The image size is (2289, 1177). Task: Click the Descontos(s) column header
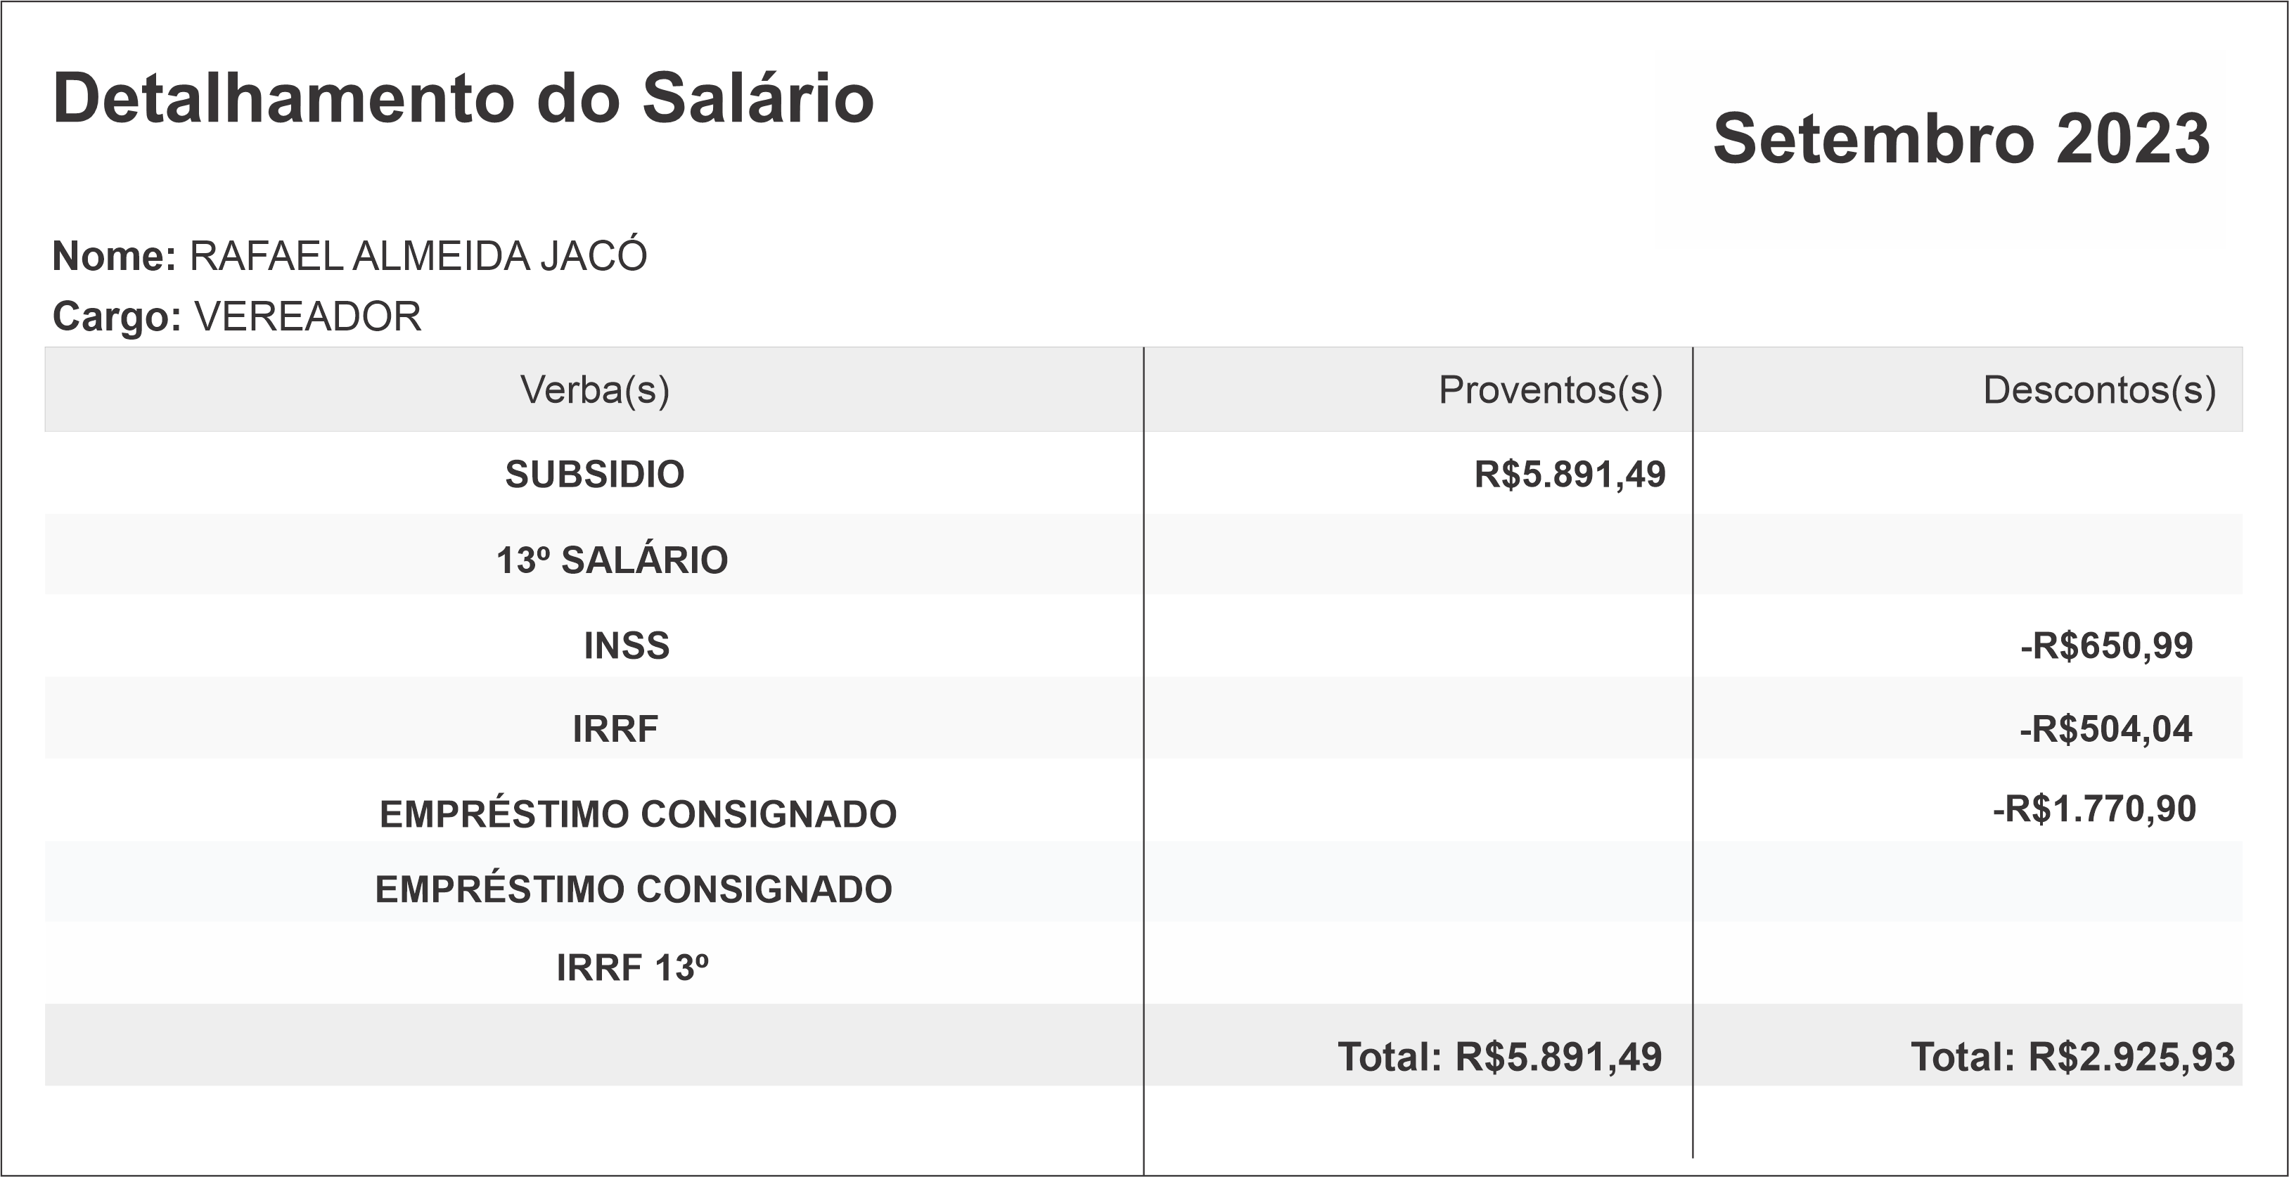2099,390
